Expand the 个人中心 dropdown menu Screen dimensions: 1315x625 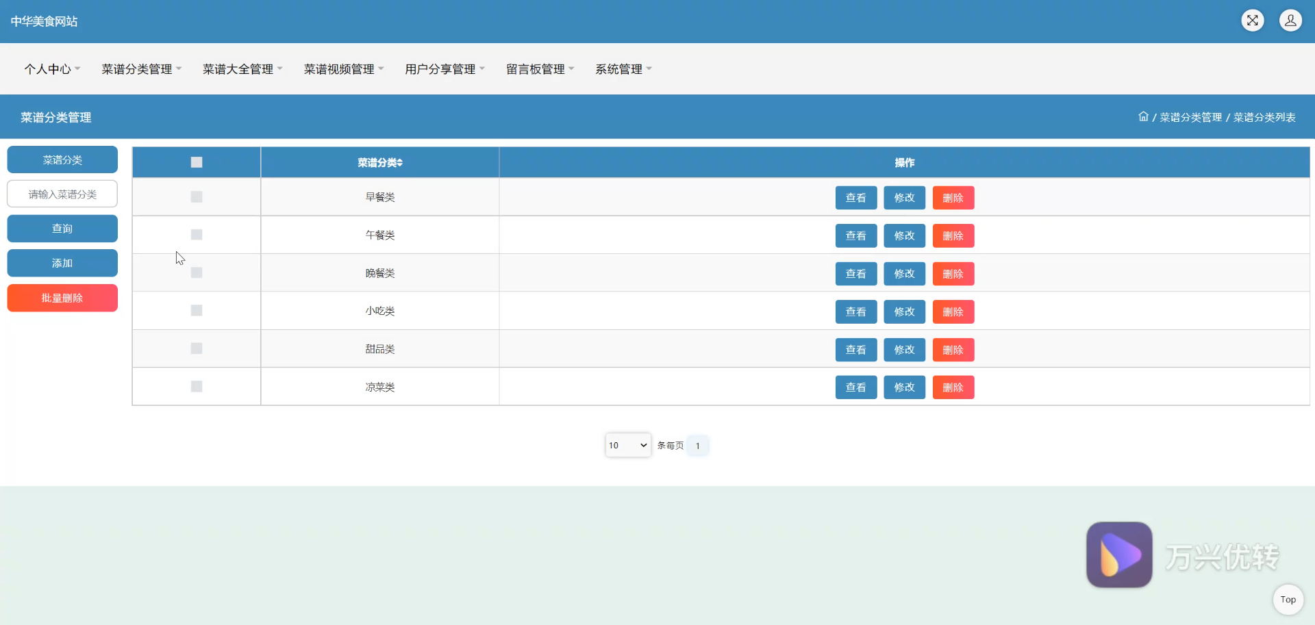pos(53,69)
